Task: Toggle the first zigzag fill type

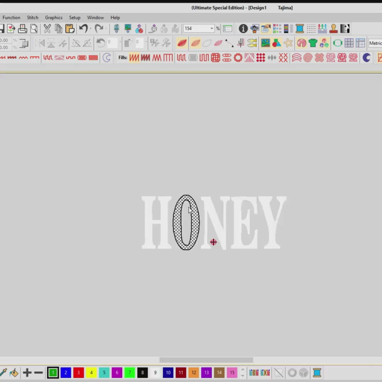Action: pyautogui.click(x=134, y=58)
